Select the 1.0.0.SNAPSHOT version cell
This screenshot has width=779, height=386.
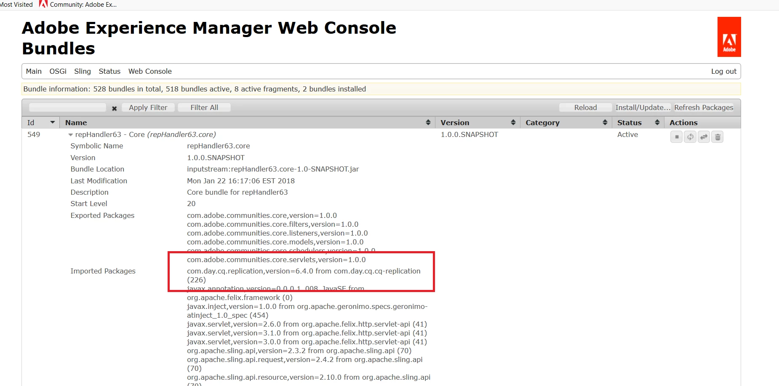coord(469,134)
